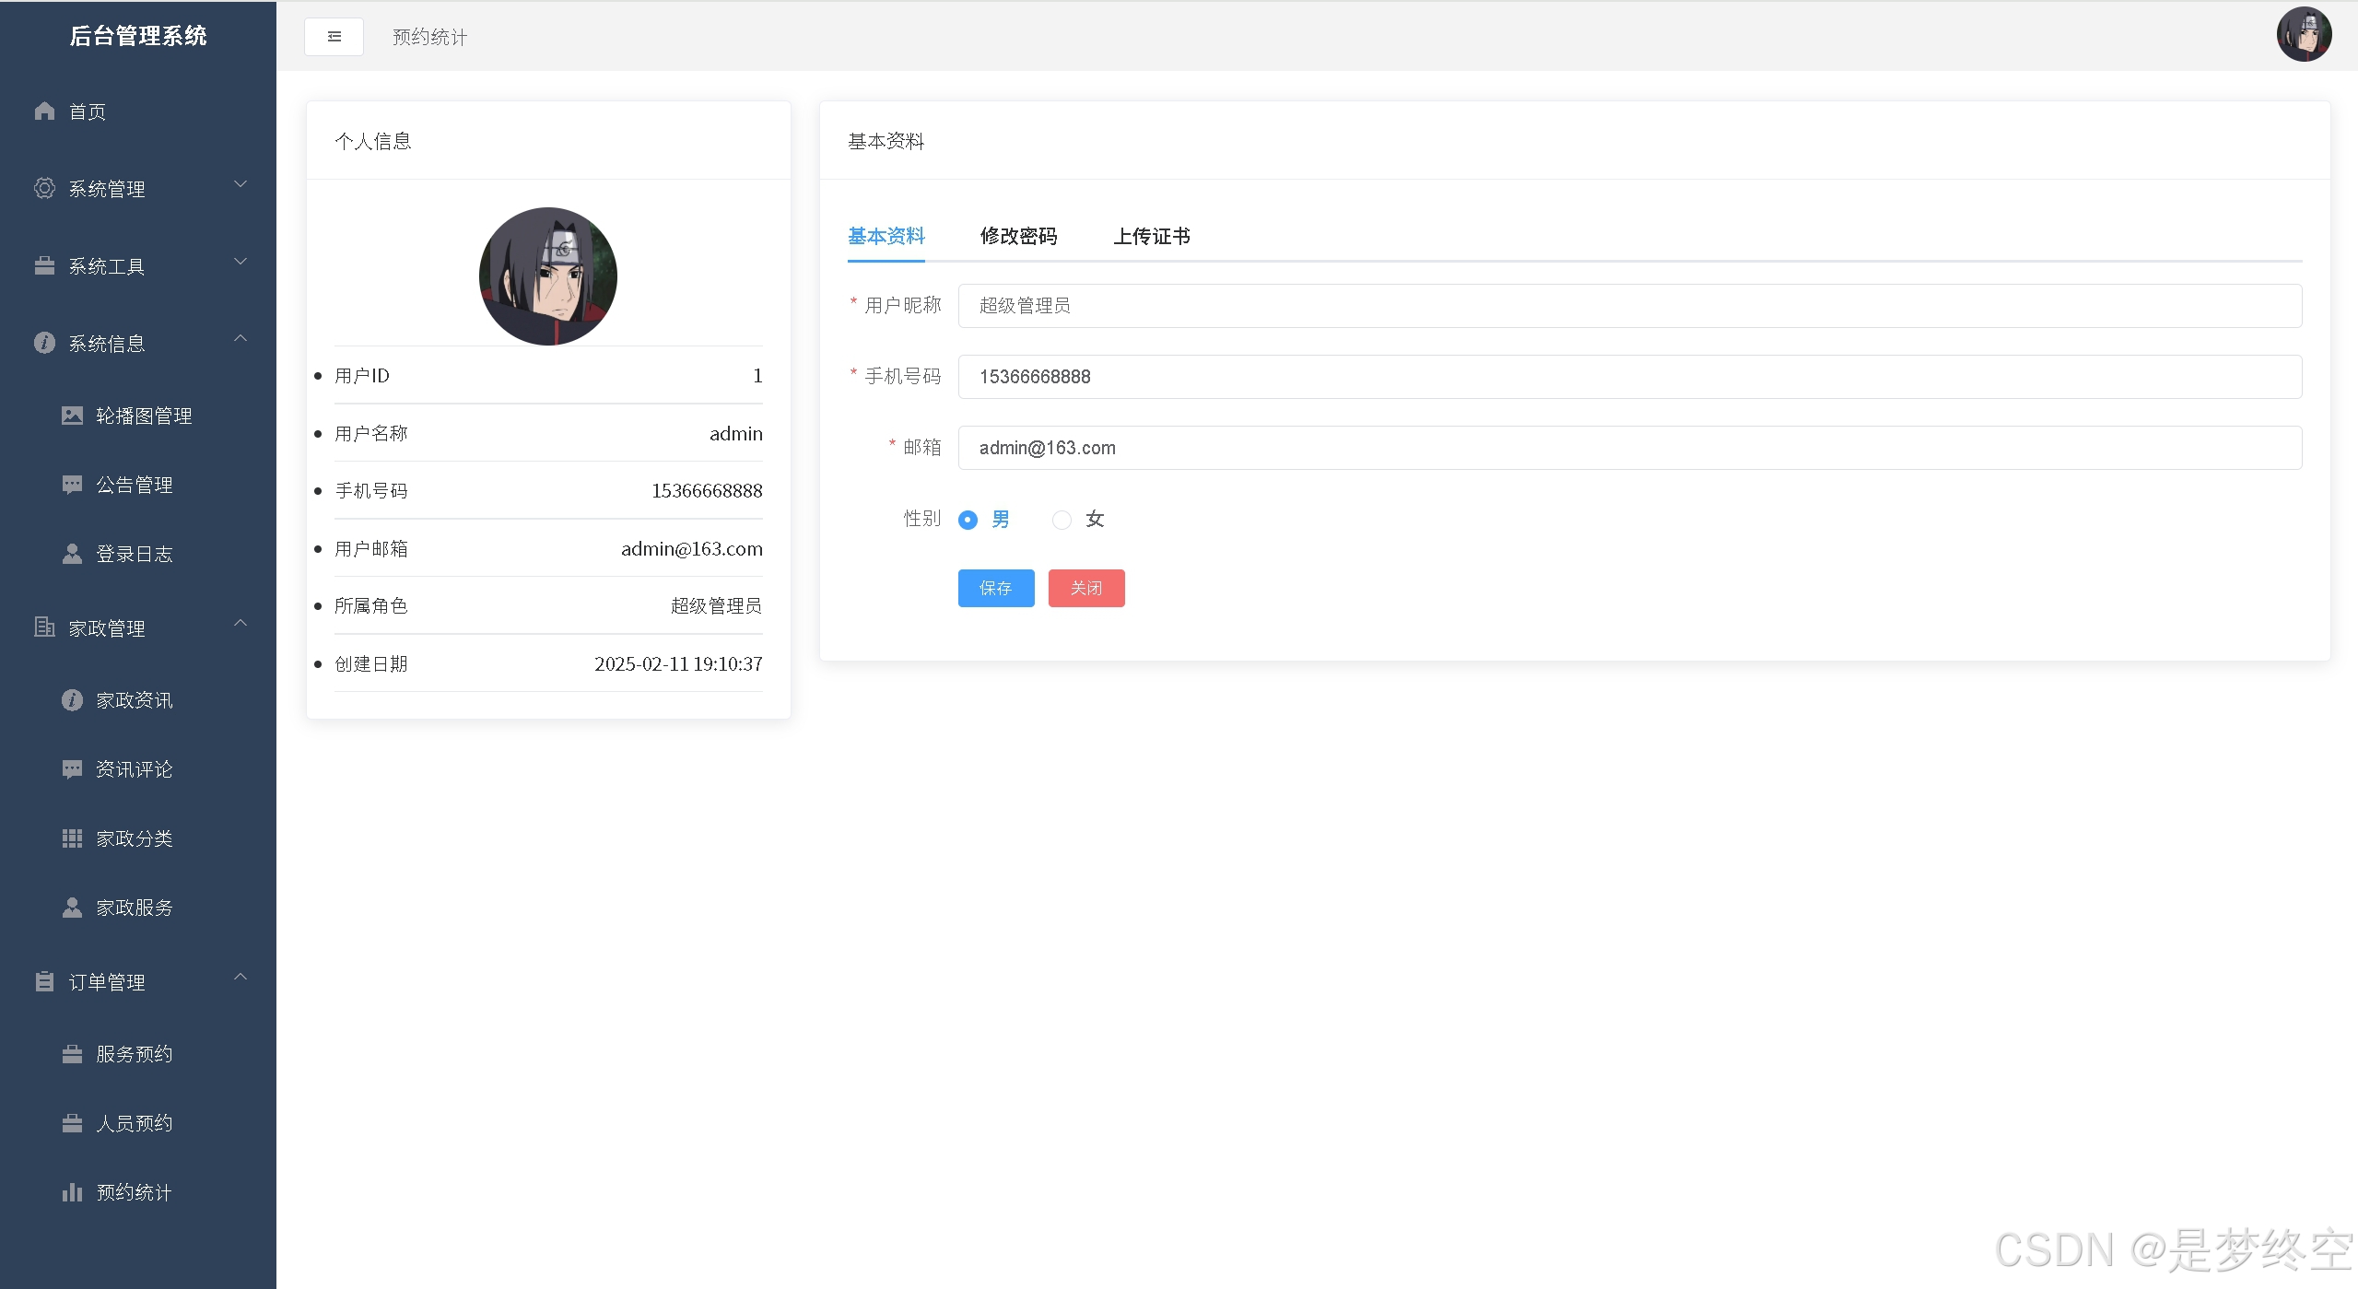Click the bar chart icon beside 预约统计
The height and width of the screenshot is (1289, 2358).
coord(72,1192)
